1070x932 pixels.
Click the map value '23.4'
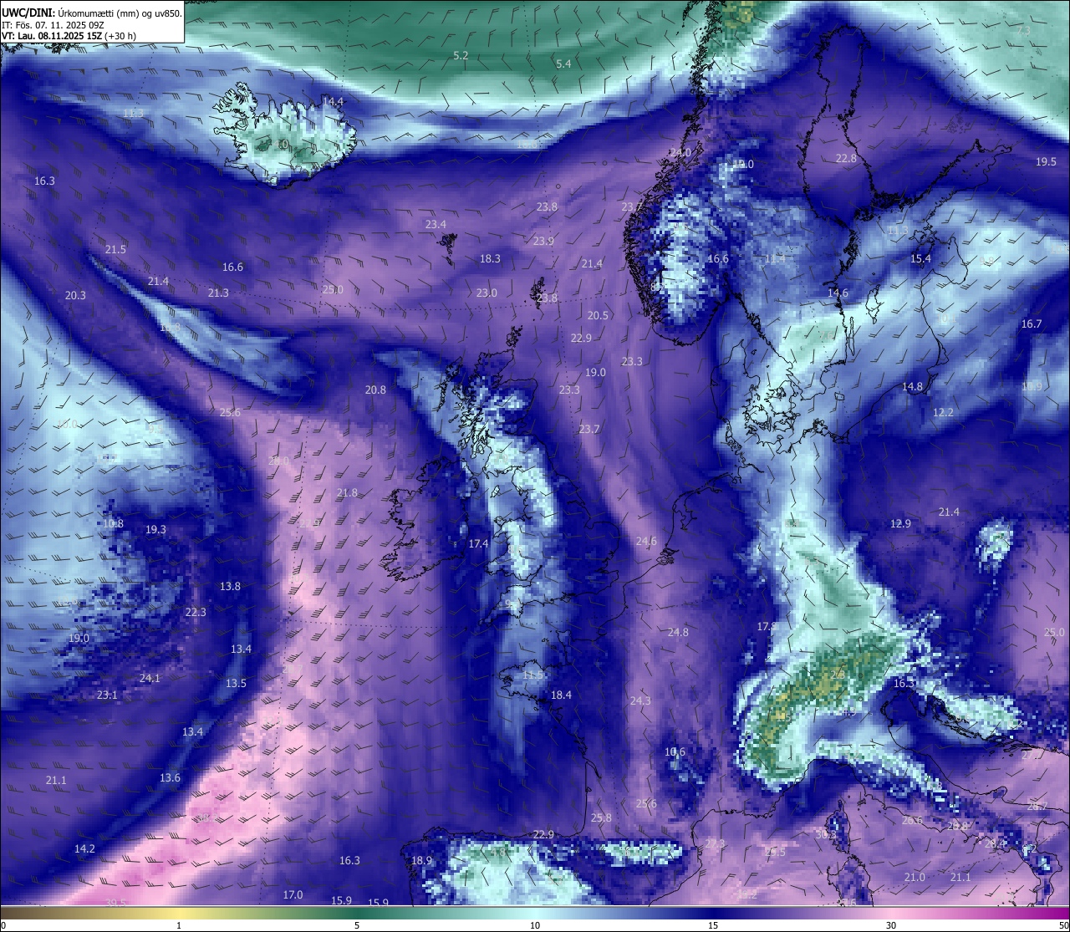pos(436,224)
